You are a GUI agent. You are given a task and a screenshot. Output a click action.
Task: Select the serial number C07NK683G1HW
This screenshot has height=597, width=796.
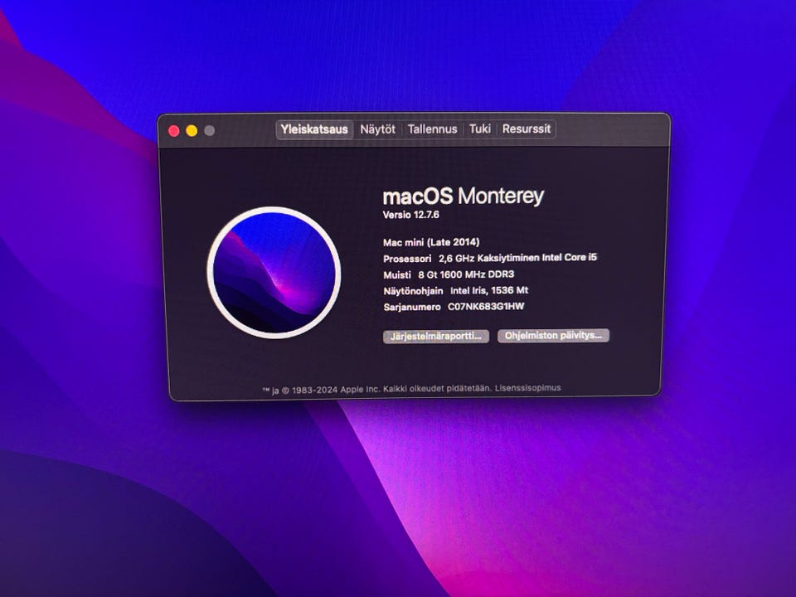(x=486, y=307)
